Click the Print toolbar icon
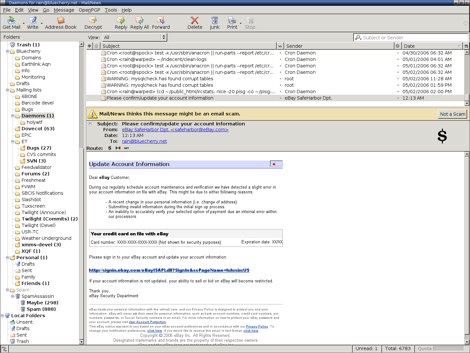The height and width of the screenshot is (353, 470). (x=232, y=20)
